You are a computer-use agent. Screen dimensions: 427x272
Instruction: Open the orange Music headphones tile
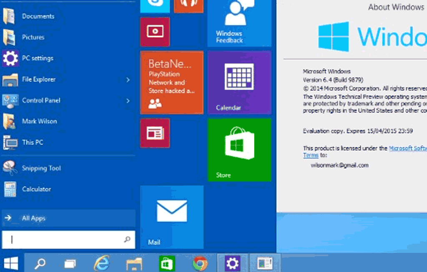coord(189,6)
